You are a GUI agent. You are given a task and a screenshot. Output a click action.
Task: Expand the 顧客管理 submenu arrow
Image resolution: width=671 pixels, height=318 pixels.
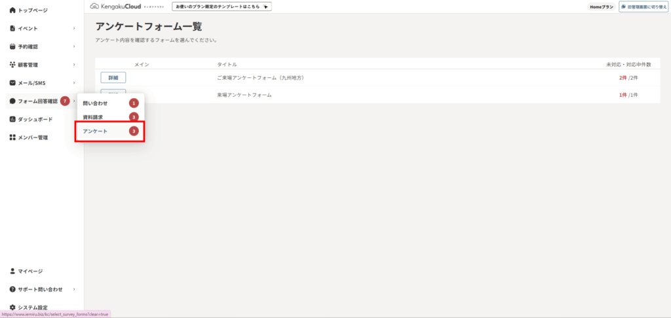74,65
